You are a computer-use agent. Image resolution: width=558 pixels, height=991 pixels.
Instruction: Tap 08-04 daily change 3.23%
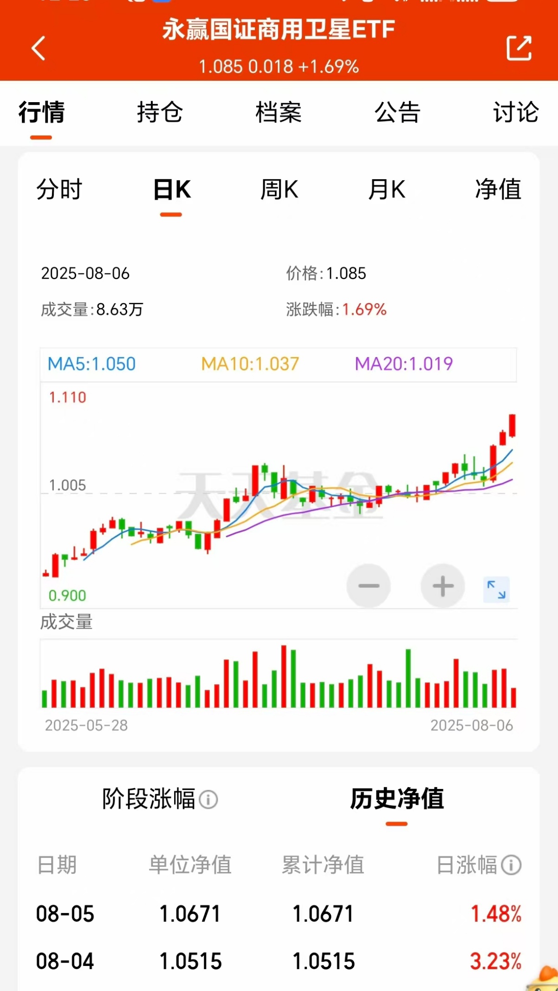pyautogui.click(x=496, y=961)
